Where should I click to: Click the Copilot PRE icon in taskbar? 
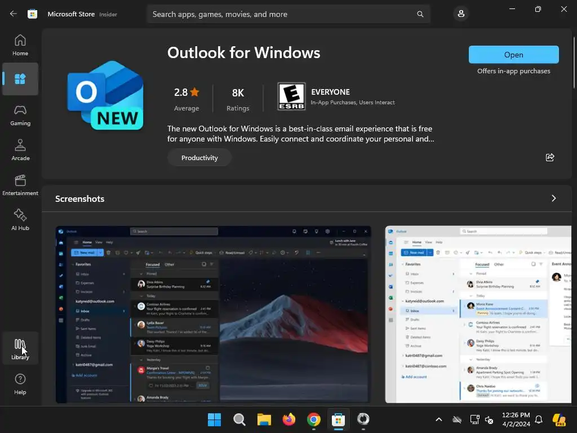560,419
